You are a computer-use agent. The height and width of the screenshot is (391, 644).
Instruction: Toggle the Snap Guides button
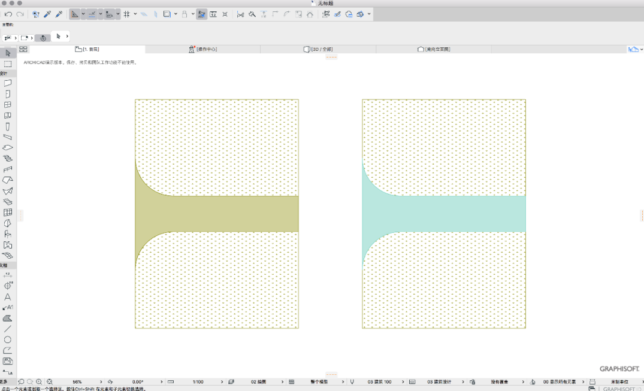tap(92, 14)
